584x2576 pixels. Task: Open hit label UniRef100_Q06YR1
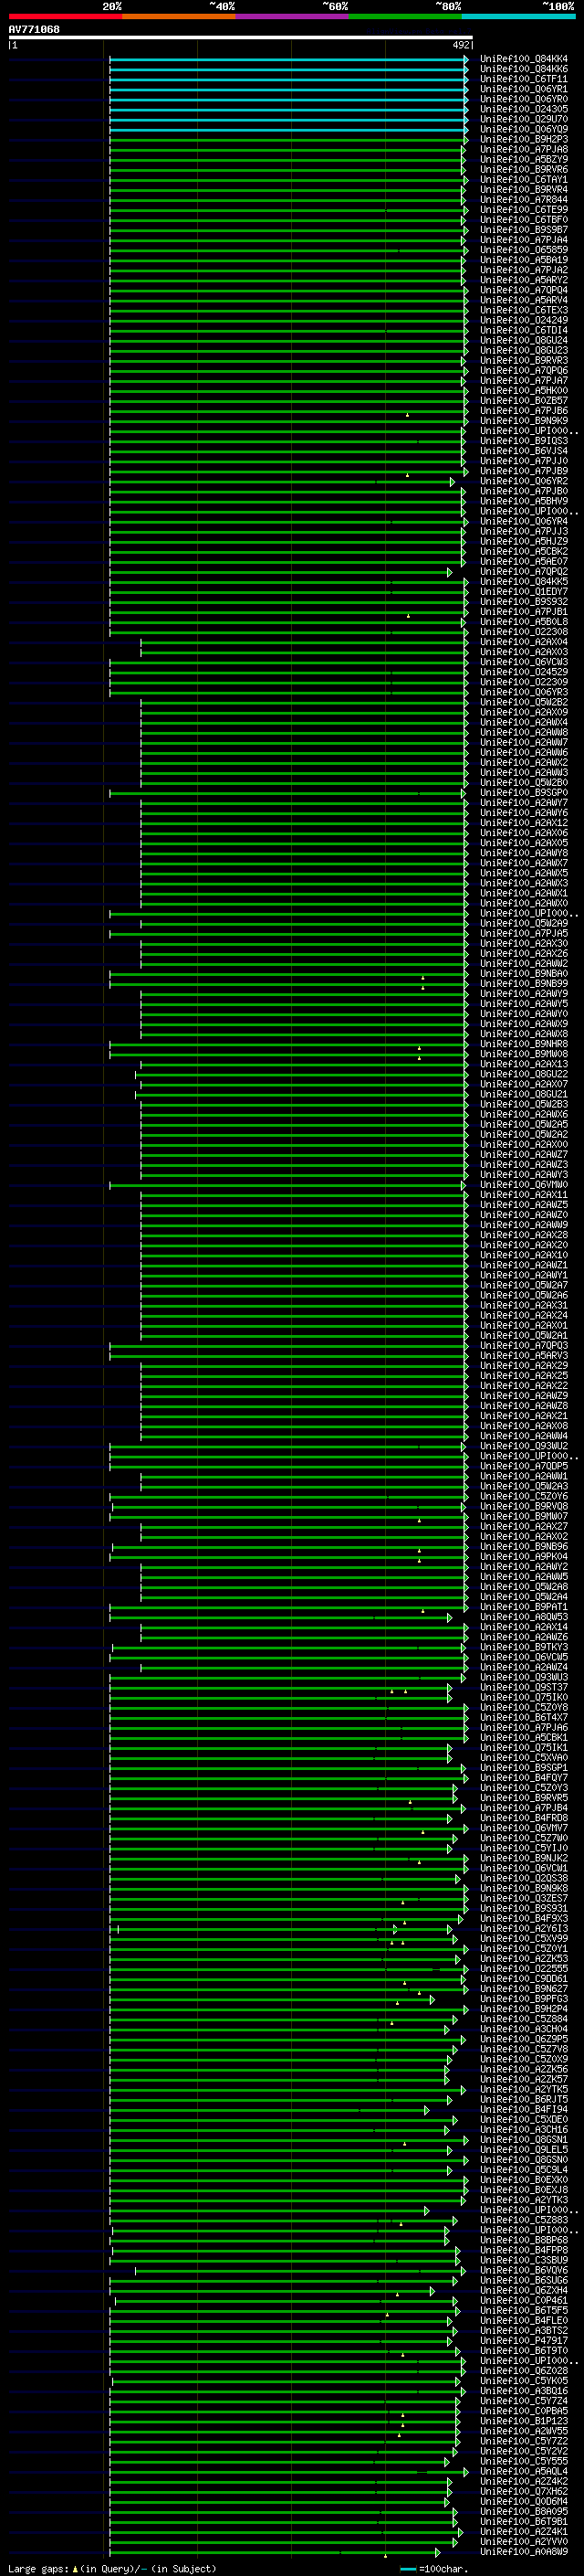524,89
